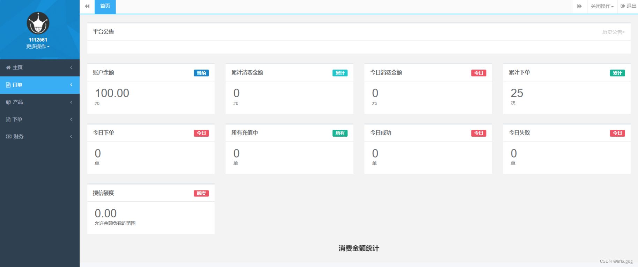Click the 退出 logout link
The image size is (638, 267).
tap(628, 6)
